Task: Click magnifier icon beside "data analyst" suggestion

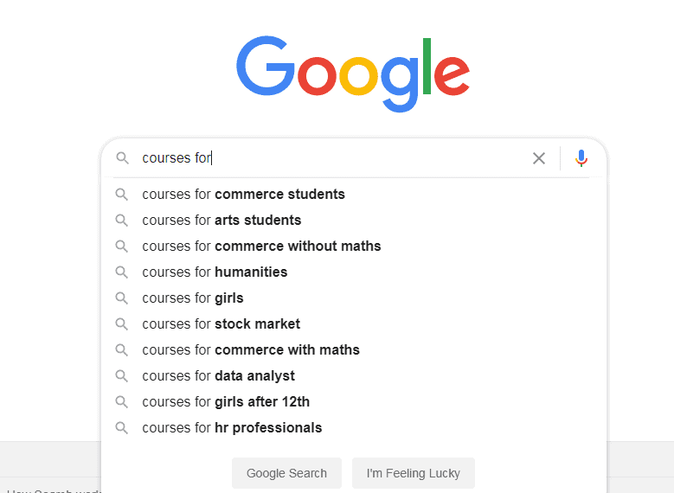Action: point(122,376)
